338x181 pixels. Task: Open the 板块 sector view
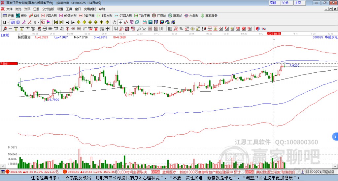coord(21,16)
